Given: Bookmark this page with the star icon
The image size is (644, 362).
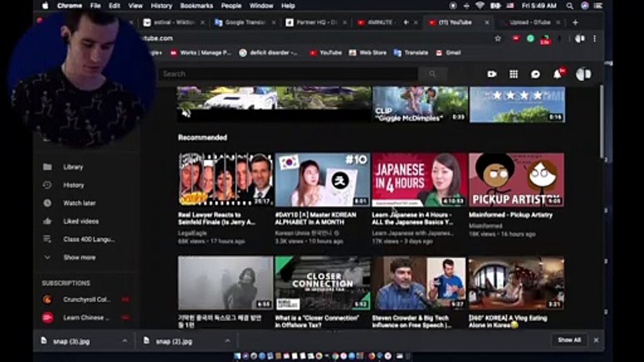Looking at the screenshot, I should click(498, 39).
